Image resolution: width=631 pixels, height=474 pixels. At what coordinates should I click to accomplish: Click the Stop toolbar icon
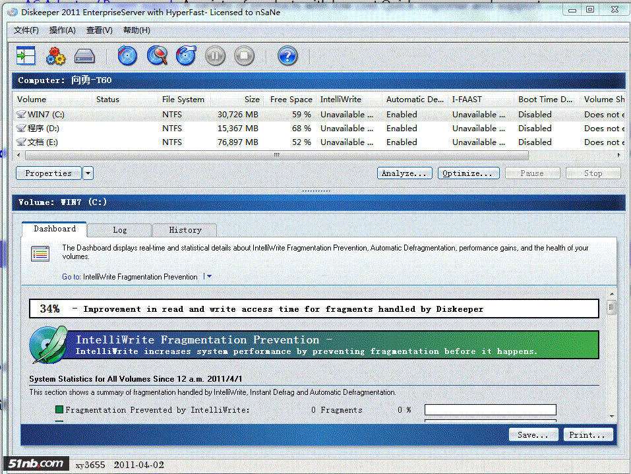coord(244,55)
